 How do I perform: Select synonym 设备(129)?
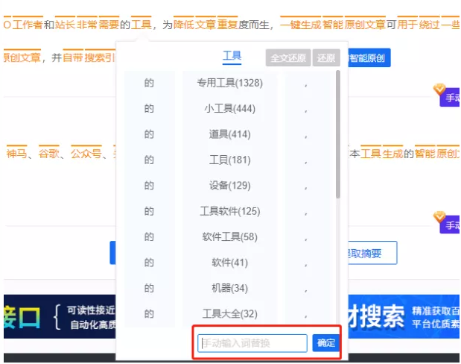click(229, 186)
